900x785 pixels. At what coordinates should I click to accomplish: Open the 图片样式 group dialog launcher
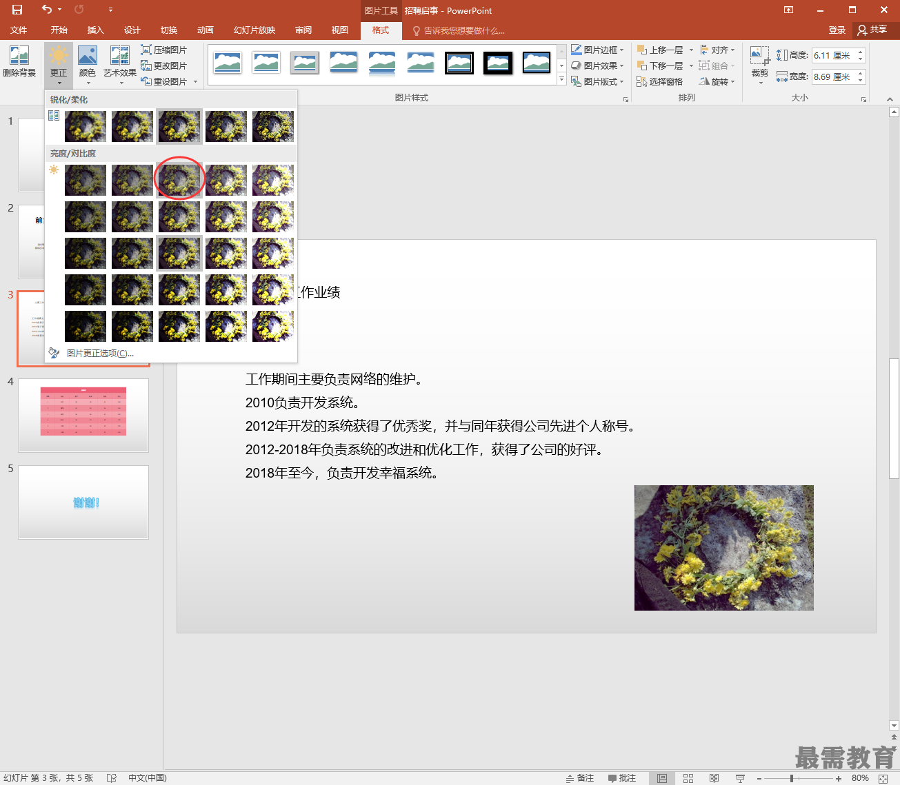tap(626, 99)
